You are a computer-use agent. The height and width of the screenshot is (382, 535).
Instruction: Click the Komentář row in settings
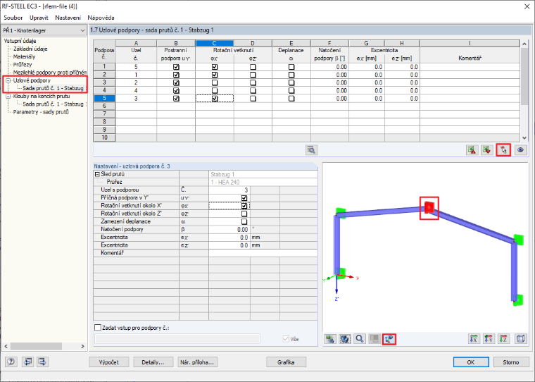[x=206, y=253]
